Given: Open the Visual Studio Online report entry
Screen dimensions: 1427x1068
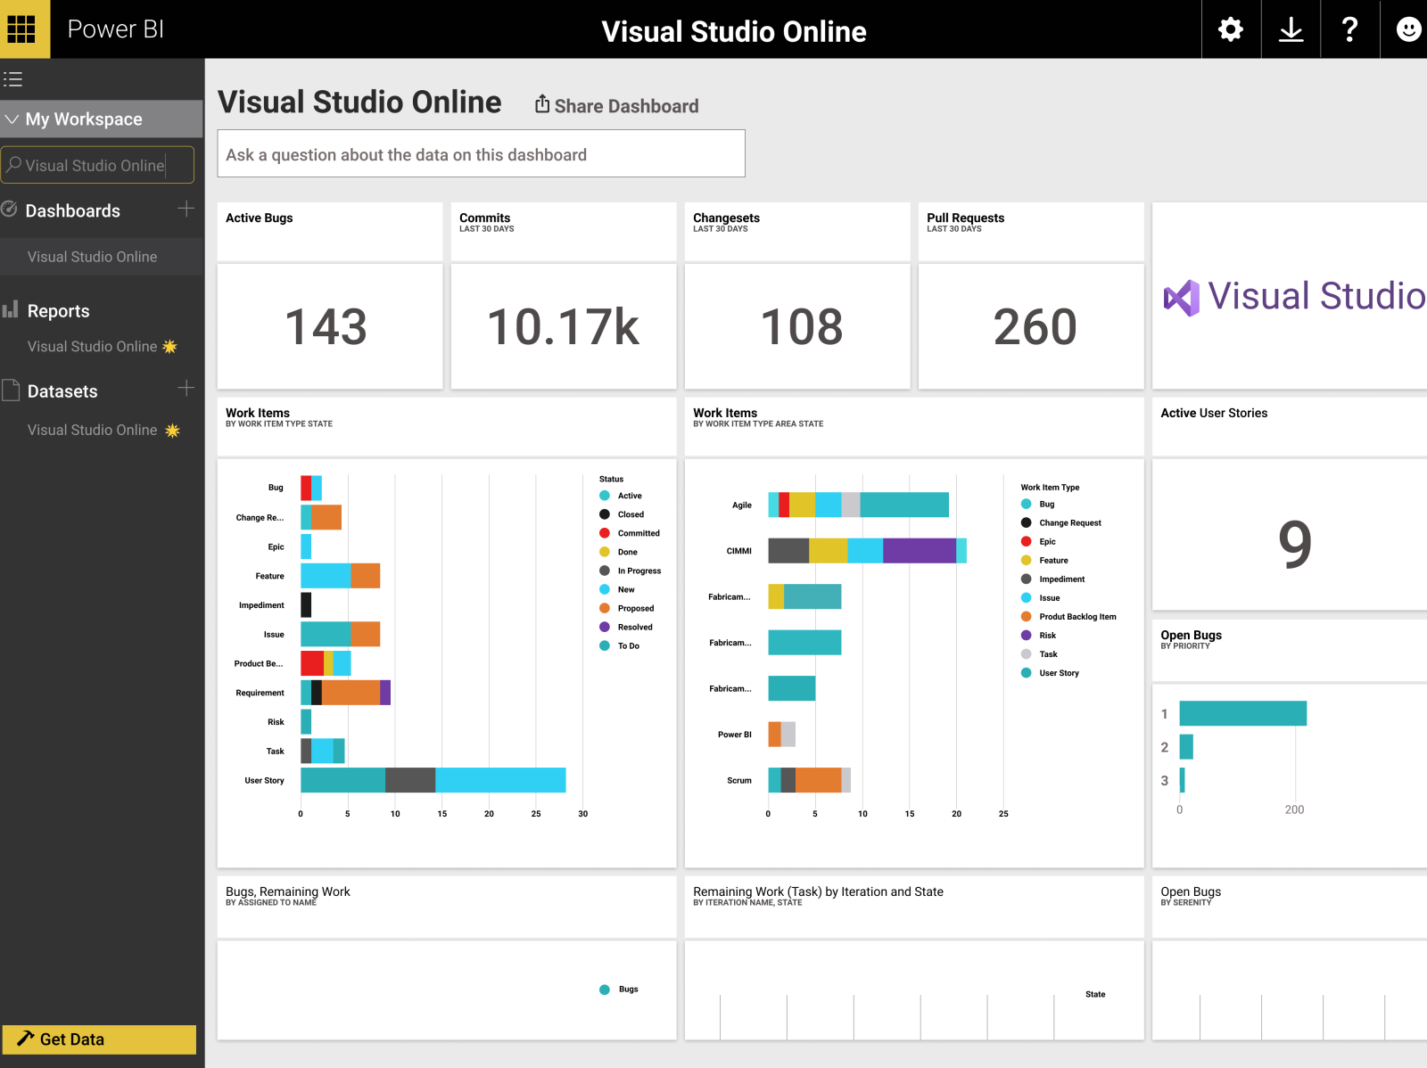Looking at the screenshot, I should (92, 346).
